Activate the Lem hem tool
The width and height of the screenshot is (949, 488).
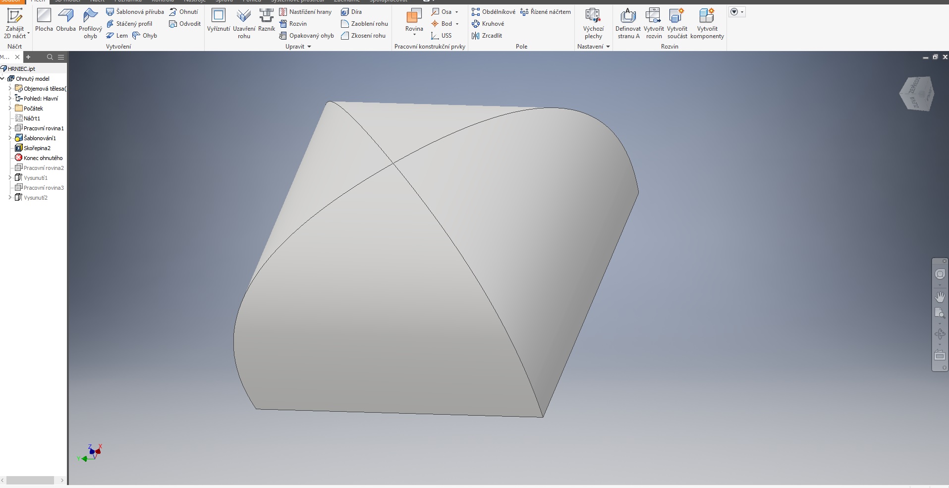pos(117,36)
